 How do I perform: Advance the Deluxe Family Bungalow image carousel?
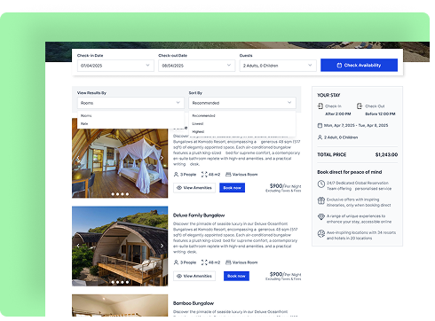(x=162, y=246)
